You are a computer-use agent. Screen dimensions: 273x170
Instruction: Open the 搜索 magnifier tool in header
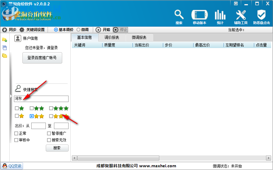pos(179,17)
